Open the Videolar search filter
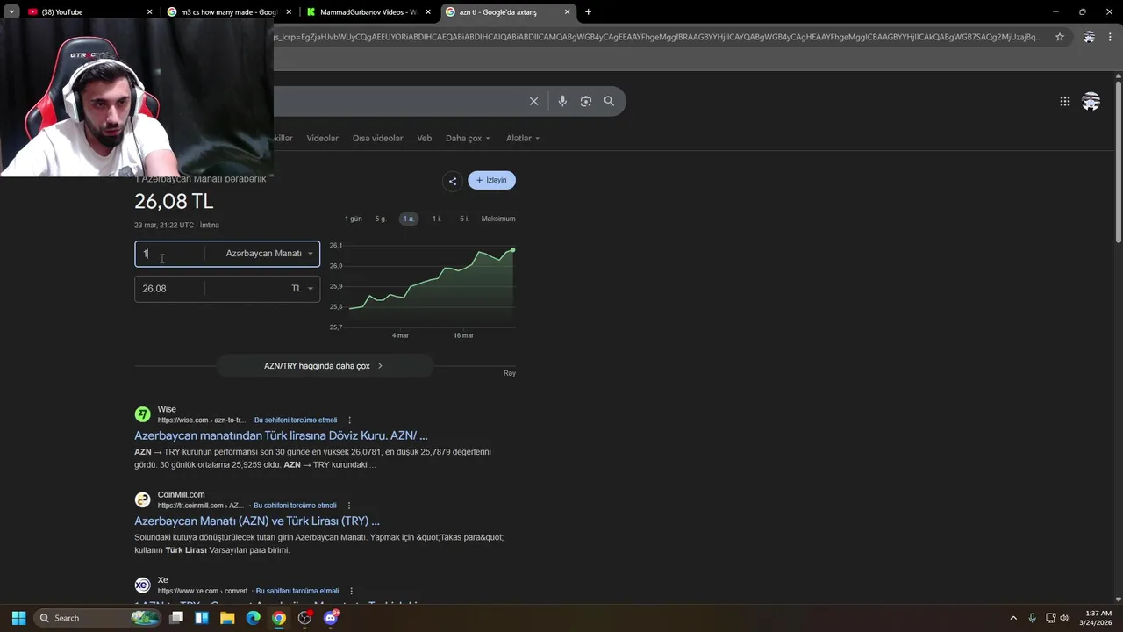 322,138
